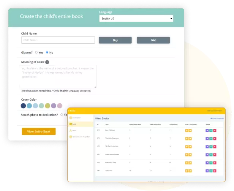This screenshot has width=234, height=191.
Task: Choose the Girl button
Action: coord(153,40)
